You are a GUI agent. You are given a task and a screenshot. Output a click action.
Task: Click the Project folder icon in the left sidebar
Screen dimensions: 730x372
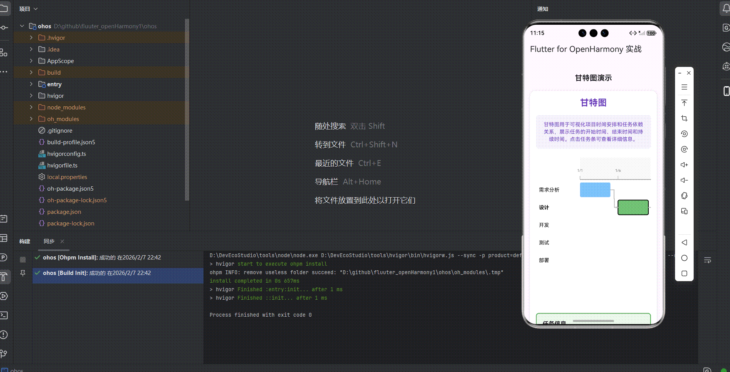tap(4, 9)
